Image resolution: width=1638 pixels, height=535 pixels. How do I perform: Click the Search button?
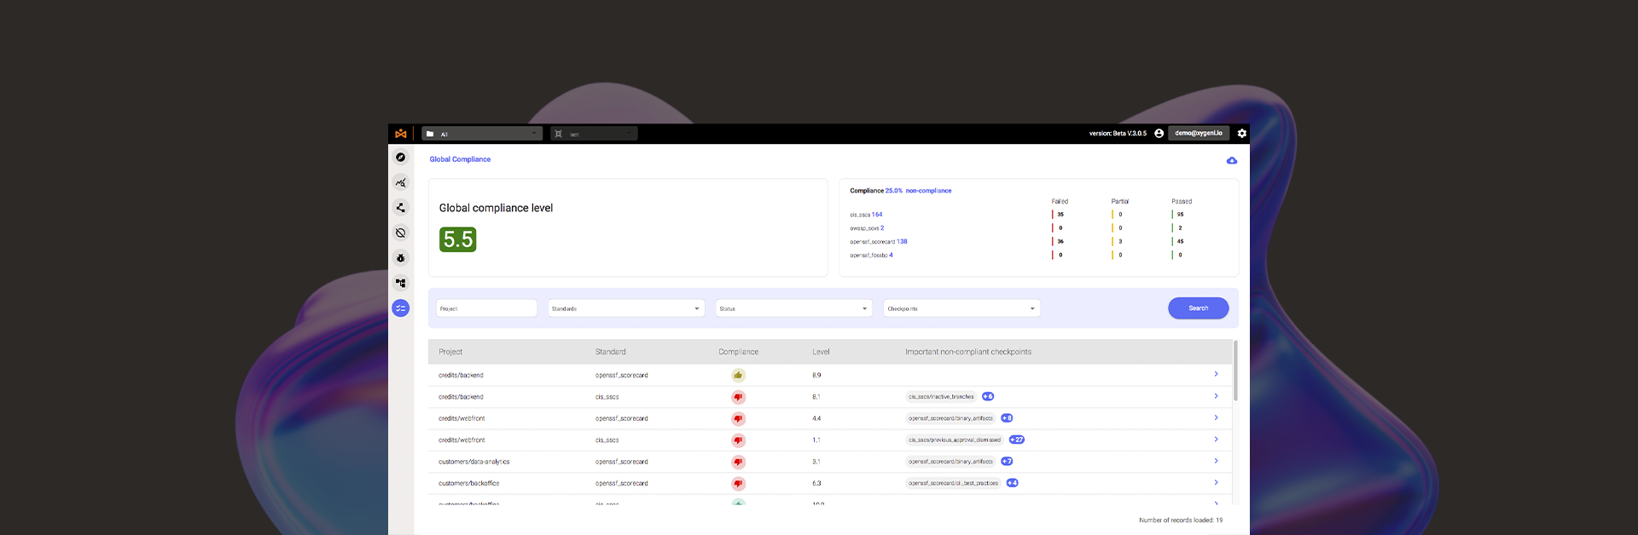pyautogui.click(x=1198, y=308)
